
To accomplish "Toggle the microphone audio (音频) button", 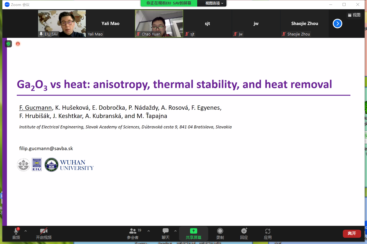I will (x=16, y=234).
